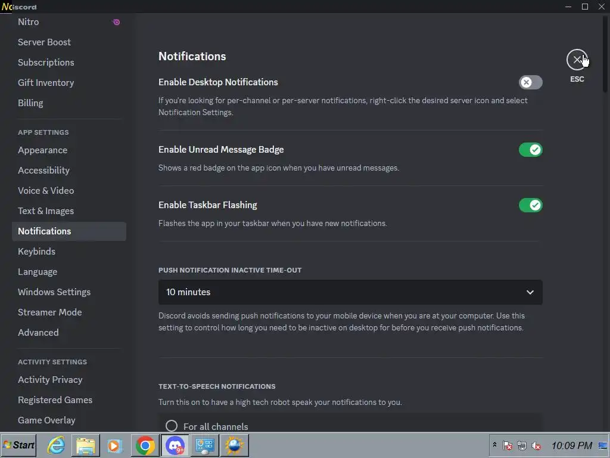The image size is (610, 458).
Task: Click the dropdown chevron in time-out selector
Action: (530, 292)
